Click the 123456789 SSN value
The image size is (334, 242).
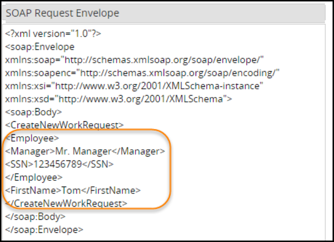[59, 165]
